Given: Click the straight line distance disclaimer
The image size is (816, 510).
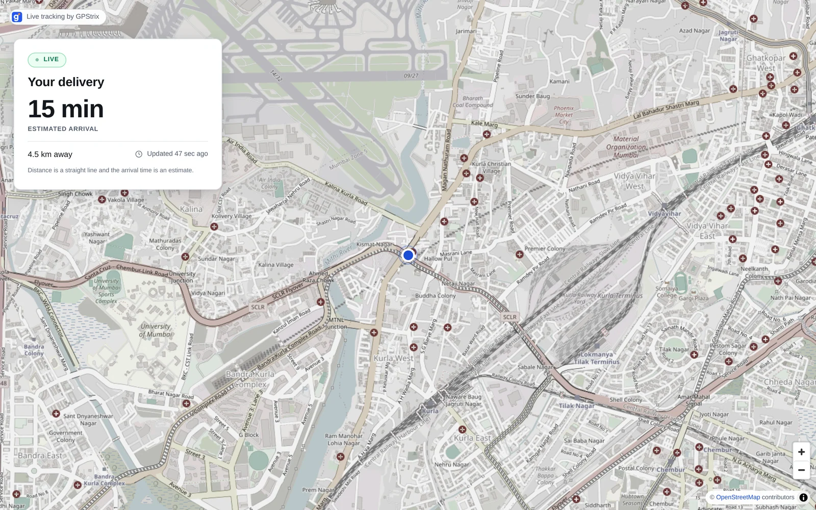Looking at the screenshot, I should pos(111,170).
